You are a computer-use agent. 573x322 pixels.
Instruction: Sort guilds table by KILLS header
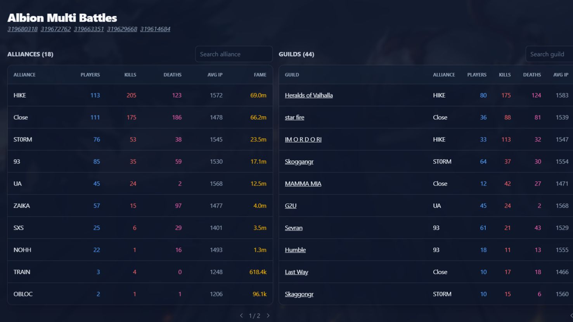coord(505,75)
